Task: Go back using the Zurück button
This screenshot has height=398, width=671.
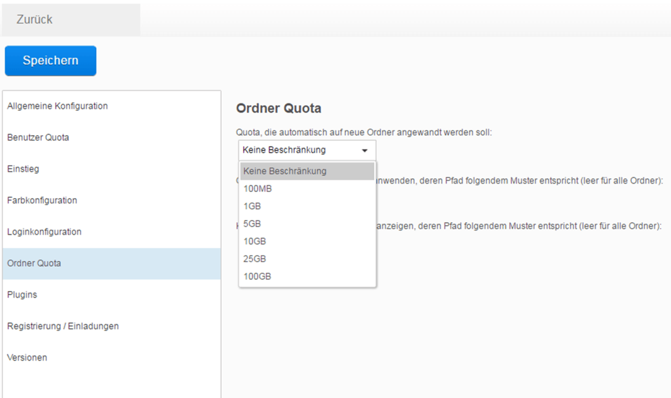Action: [x=35, y=20]
